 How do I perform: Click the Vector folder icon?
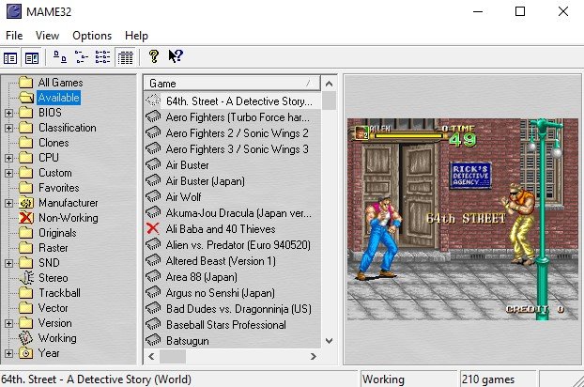[x=25, y=308]
